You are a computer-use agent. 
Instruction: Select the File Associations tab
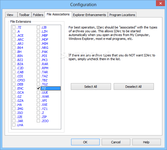[58, 14]
